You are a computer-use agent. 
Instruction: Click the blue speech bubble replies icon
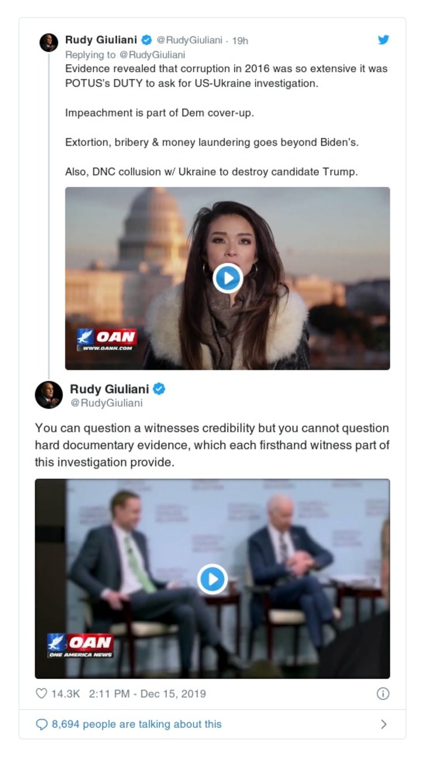pyautogui.click(x=41, y=724)
